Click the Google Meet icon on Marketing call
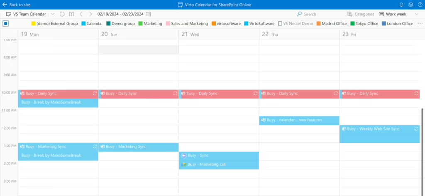Image resolution: width=425 pixels, height=196 pixels. tap(184, 164)
